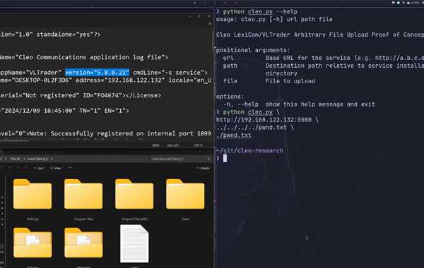Open the PerfLogs folder in Explorer

33,194
